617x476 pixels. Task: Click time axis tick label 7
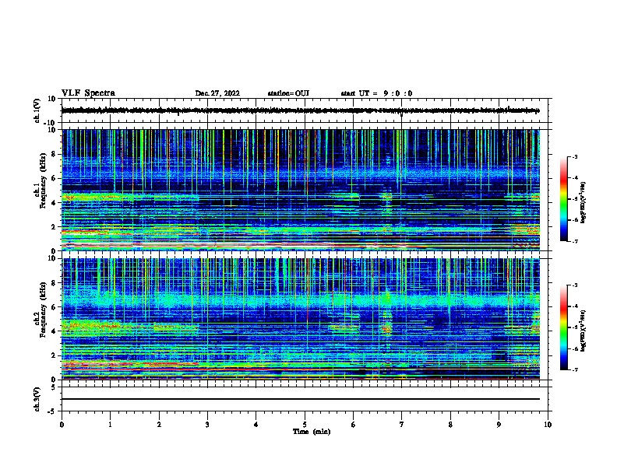click(x=402, y=425)
